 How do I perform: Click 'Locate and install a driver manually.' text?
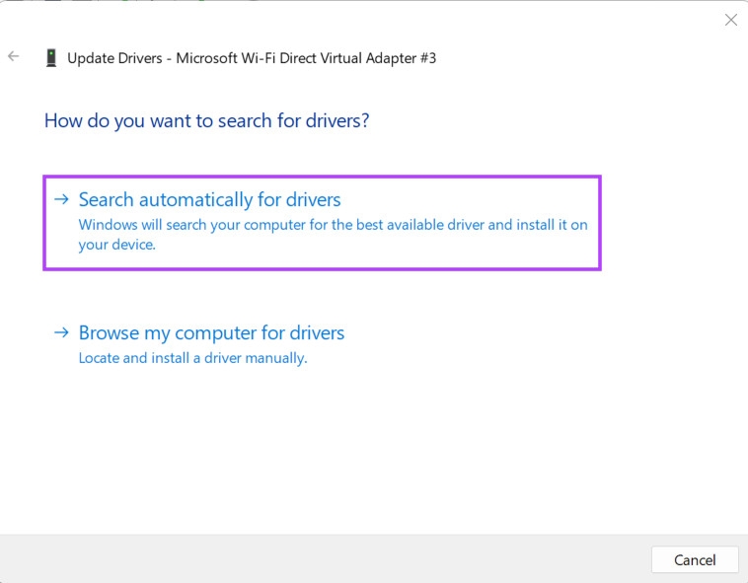(192, 358)
